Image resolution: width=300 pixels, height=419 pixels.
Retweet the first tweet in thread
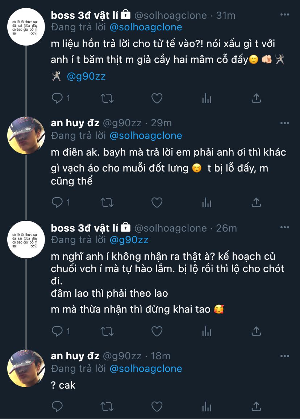click(107, 98)
